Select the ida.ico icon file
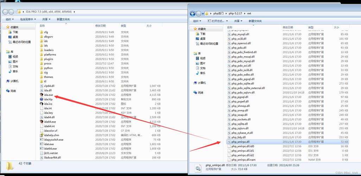The image size is (361, 176). point(42,104)
